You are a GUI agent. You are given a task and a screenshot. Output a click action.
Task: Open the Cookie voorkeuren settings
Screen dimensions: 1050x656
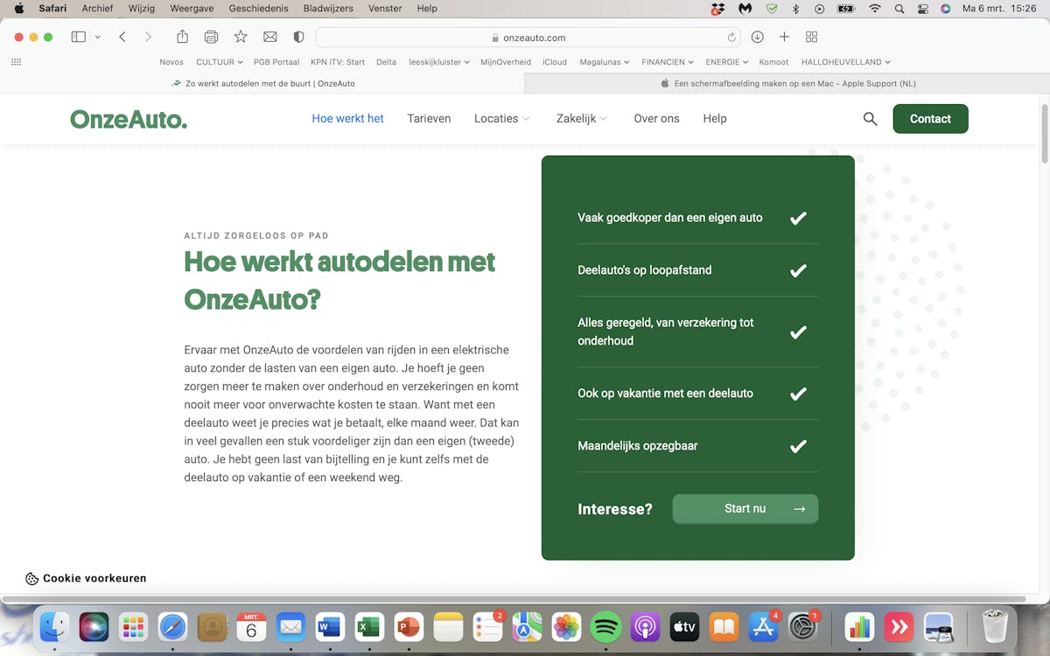86,578
